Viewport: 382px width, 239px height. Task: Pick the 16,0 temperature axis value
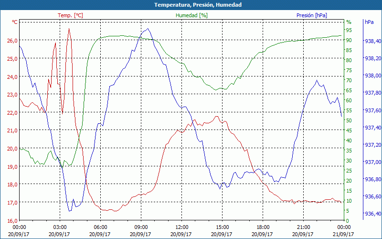pos(12,221)
